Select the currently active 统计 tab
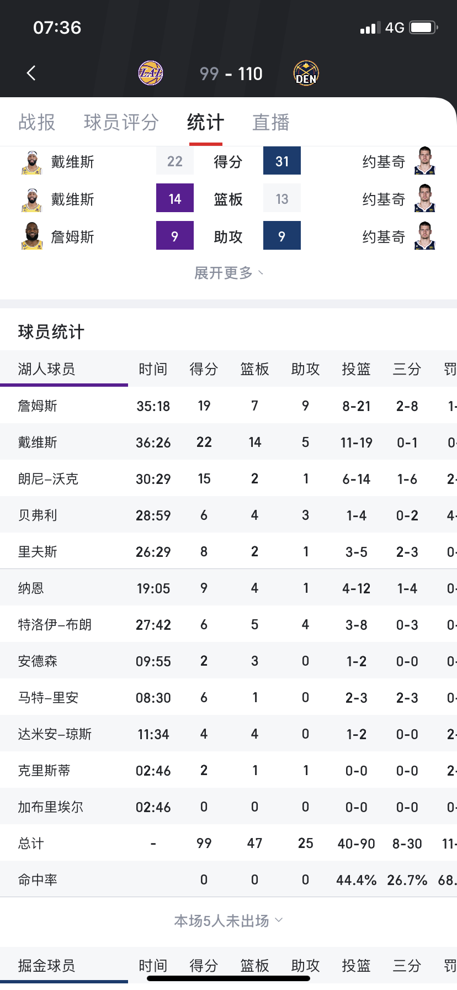The width and height of the screenshot is (457, 990). click(x=205, y=122)
